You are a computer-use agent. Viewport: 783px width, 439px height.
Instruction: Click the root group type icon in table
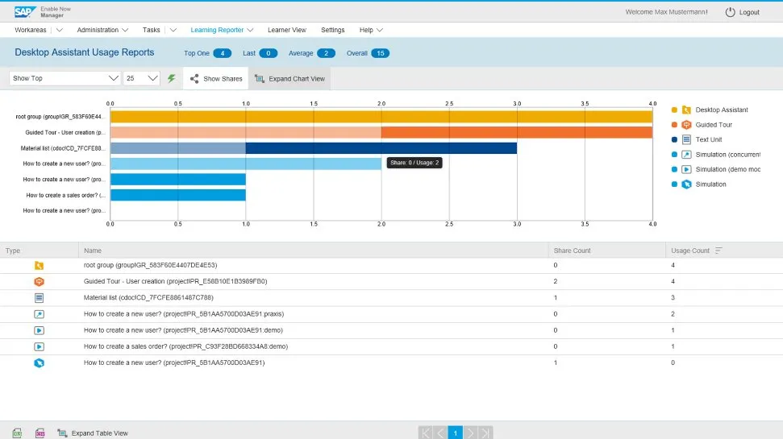(x=39, y=265)
